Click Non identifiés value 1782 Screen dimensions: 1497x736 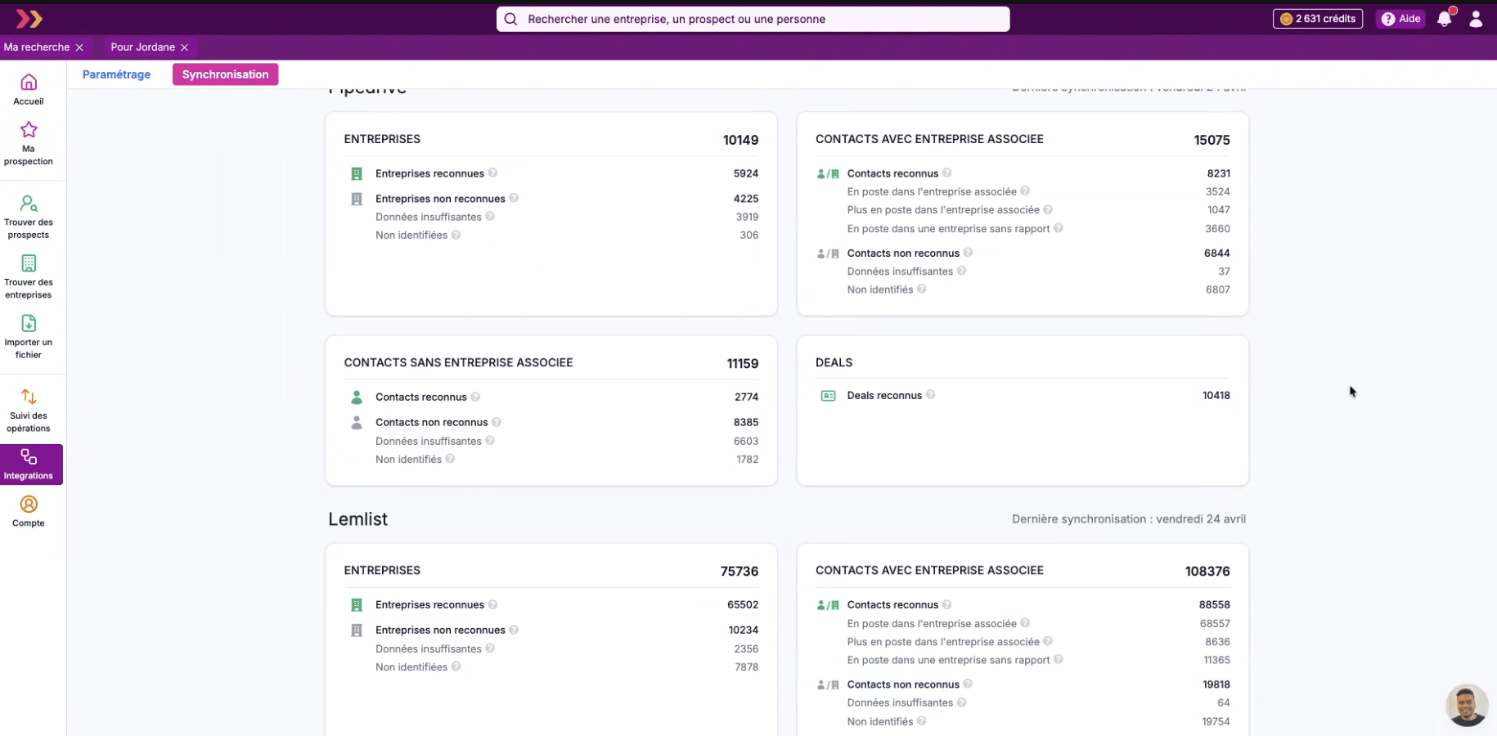pyautogui.click(x=748, y=459)
